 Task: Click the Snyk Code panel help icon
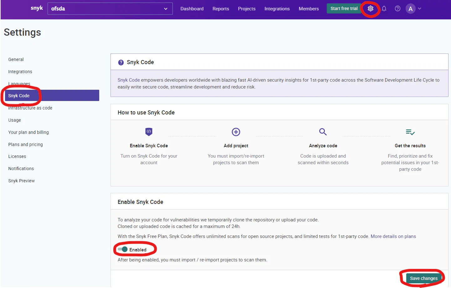(x=121, y=62)
